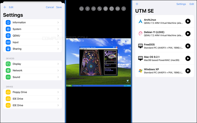Image resolution: width=197 pixels, height=123 pixels.
Task: Tap Edit in the Settings panel header
Action: point(11,7)
